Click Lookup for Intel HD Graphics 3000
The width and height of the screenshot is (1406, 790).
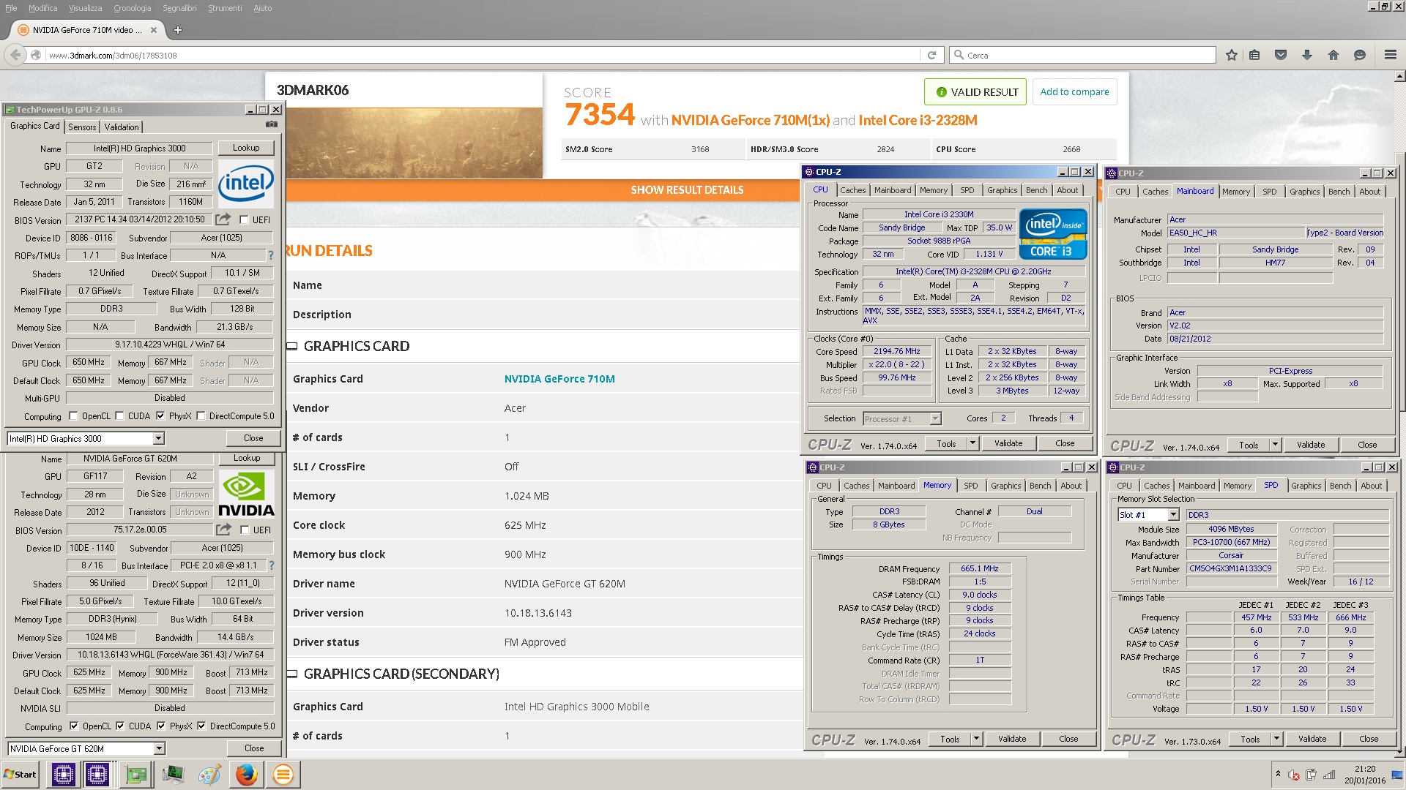246,148
